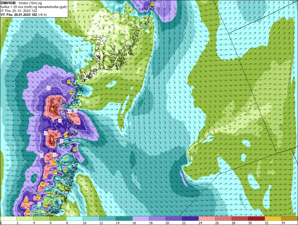Select the 16–18 light lavender legend swatch

(141, 218)
